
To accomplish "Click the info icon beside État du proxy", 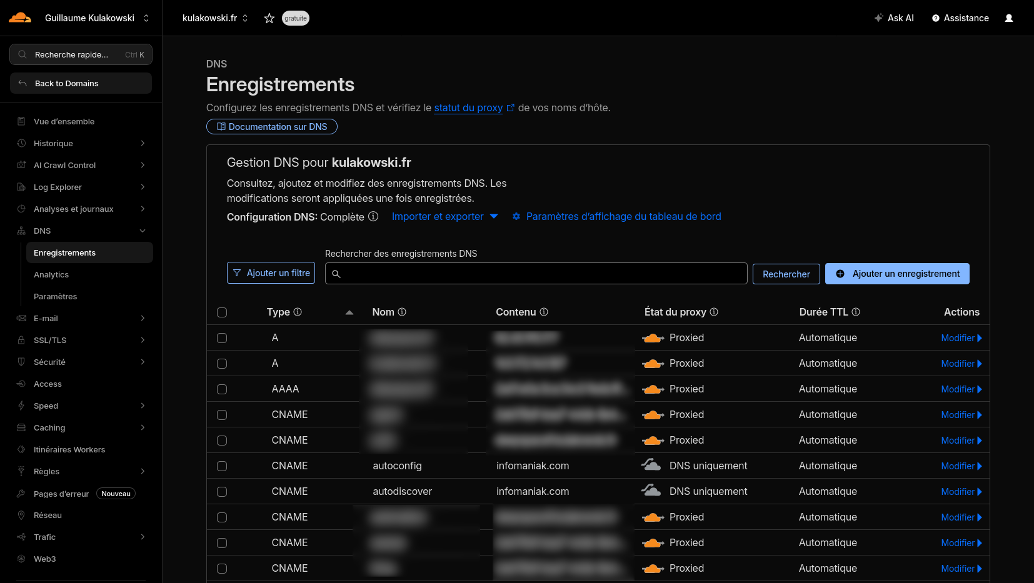I will click(x=714, y=312).
